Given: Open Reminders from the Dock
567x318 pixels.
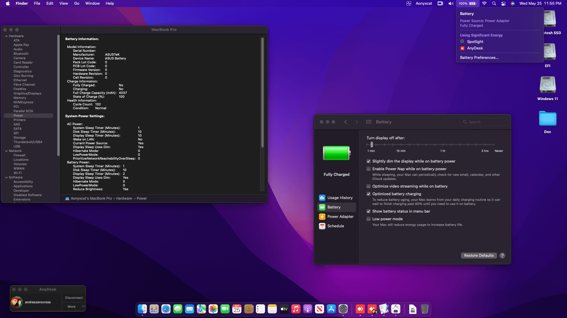Looking at the screenshot, I should click(260, 309).
